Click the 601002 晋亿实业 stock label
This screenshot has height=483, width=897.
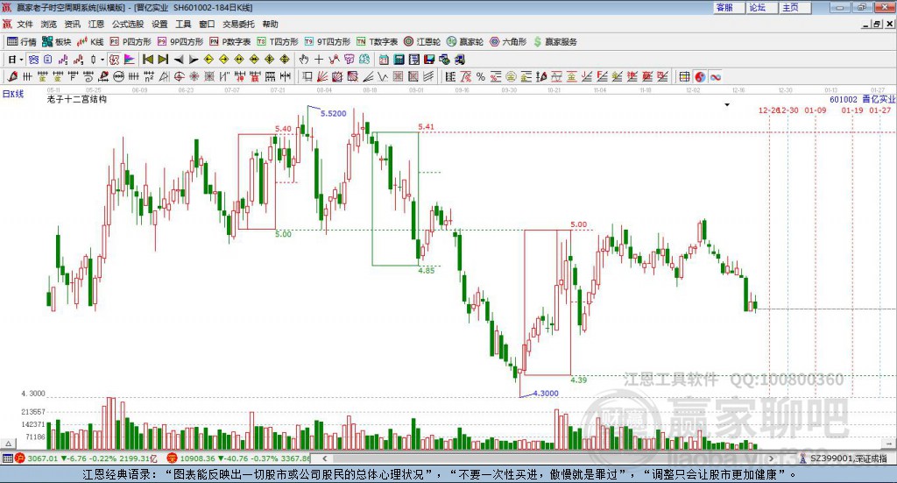(x=863, y=100)
